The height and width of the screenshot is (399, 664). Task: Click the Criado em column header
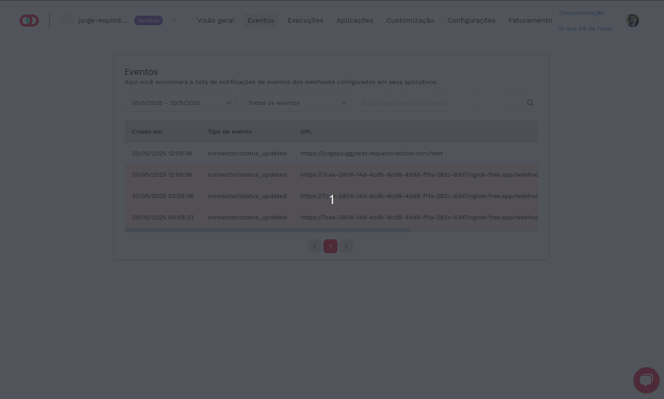click(147, 131)
